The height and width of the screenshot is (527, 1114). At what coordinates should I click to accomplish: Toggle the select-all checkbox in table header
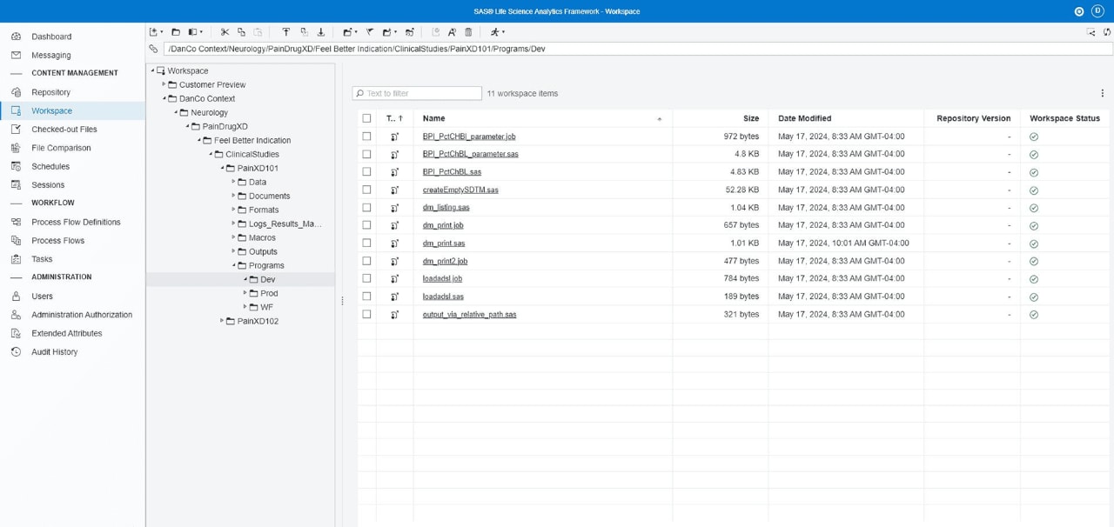coord(366,118)
